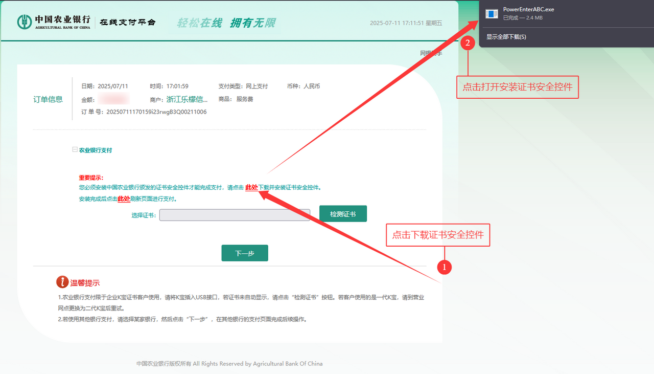
Task: Click the 支付类型: 网上支付 text
Action: 243,86
